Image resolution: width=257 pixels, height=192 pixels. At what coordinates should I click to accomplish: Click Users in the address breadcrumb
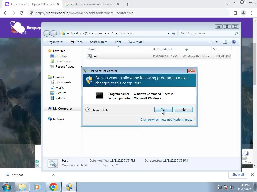point(99,33)
